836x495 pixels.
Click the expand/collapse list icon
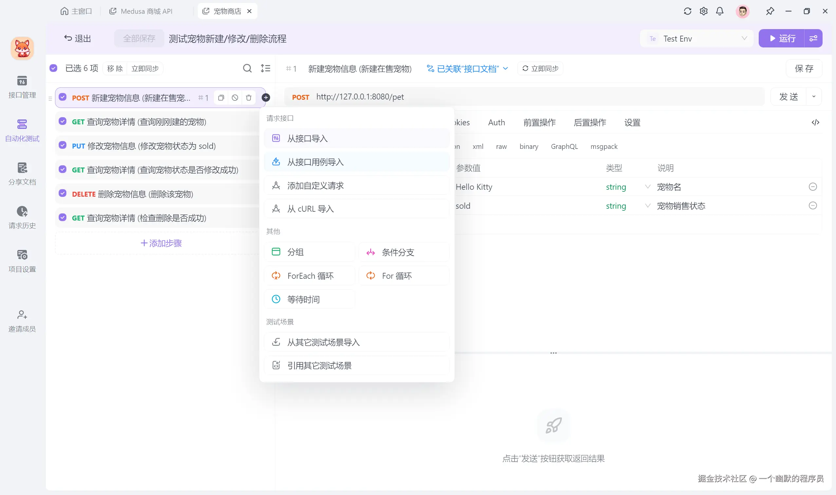pos(266,68)
